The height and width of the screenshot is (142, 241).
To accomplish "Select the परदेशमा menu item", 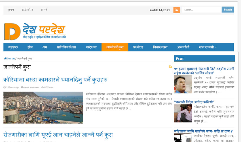I will 91,47.
